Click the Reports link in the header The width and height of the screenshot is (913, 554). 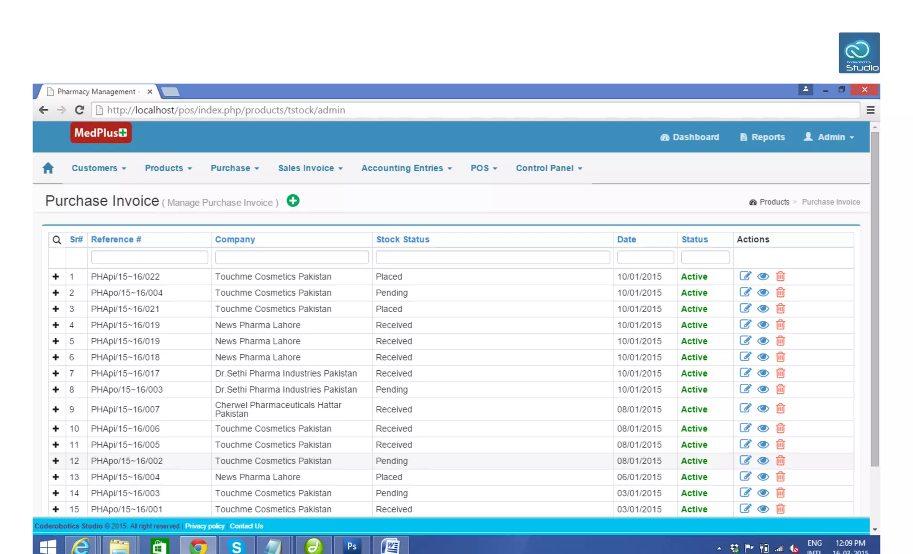tap(762, 137)
